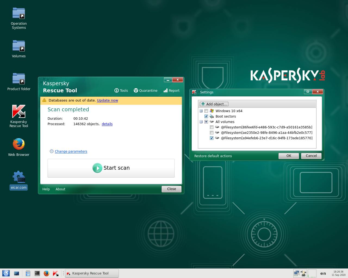
Task: Click the system monitor graph in the tray
Action: 312,273
